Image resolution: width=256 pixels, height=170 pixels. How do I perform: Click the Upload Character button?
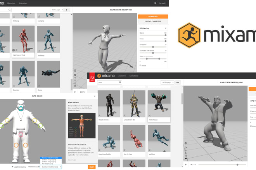153,21
